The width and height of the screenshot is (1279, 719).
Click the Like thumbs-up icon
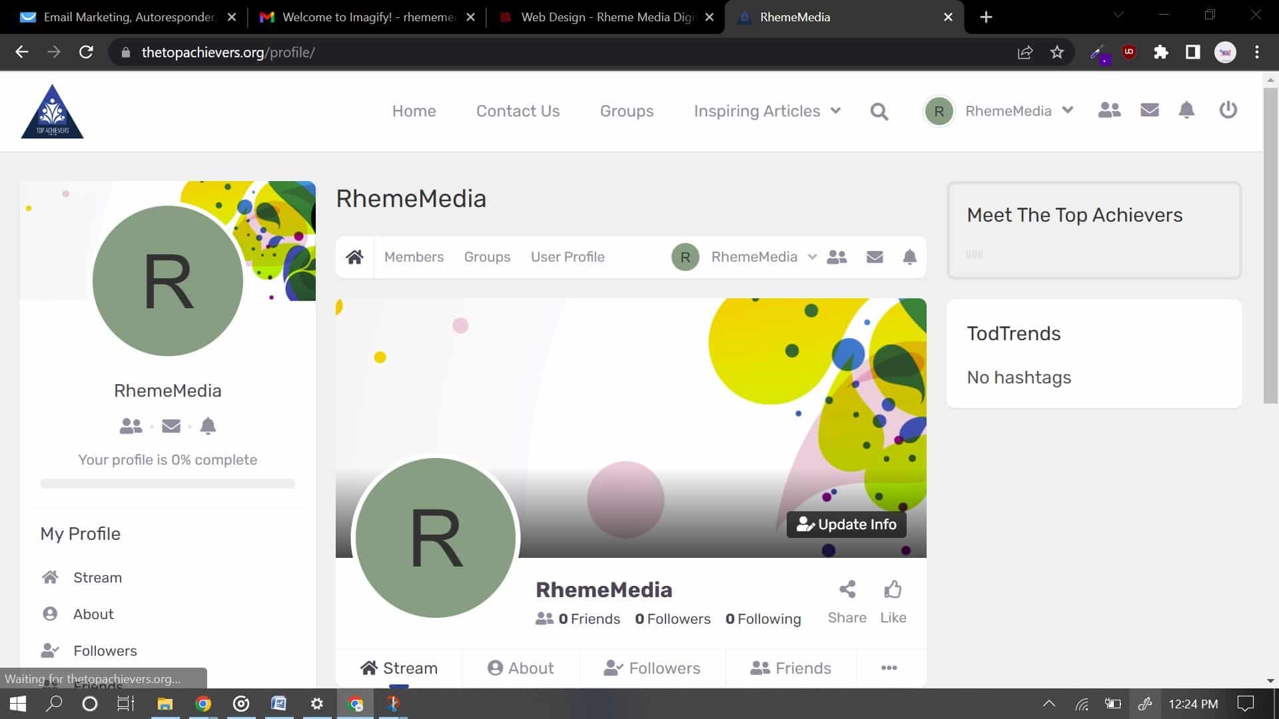coord(893,589)
